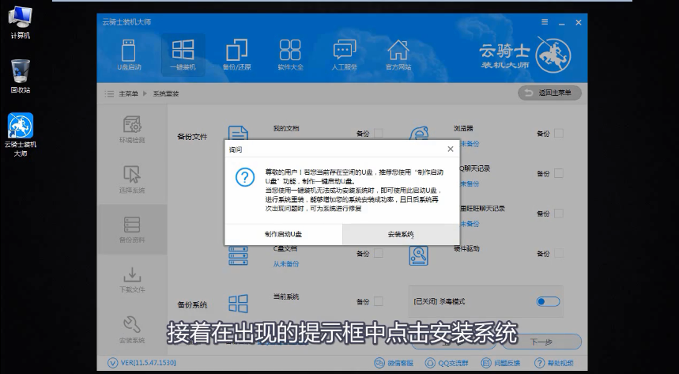Click 安装系统 button in dialog
The width and height of the screenshot is (679, 374).
click(x=401, y=235)
